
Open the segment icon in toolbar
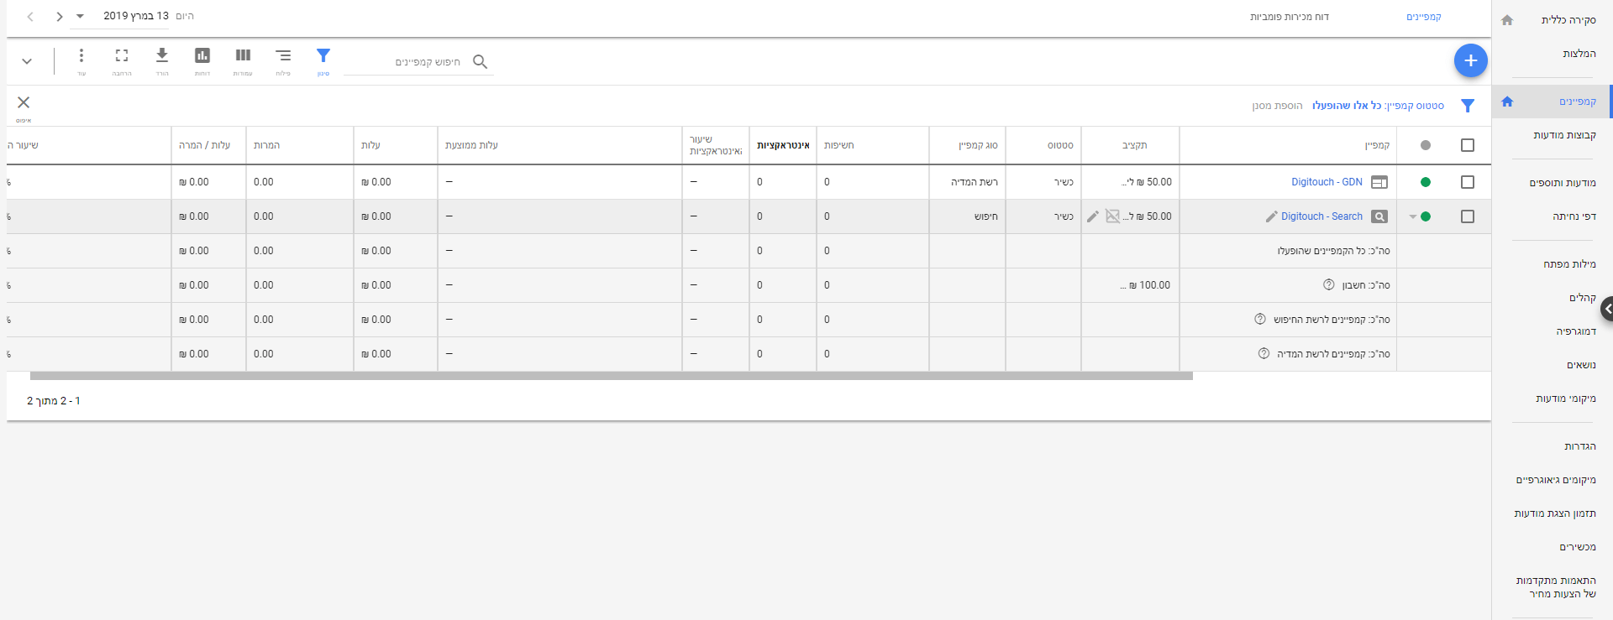coord(283,56)
